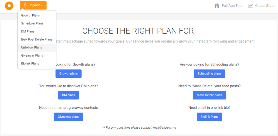This screenshot has height=136, width=278.
Task: Open the blue Biolink Plans button
Action: pos(209,117)
